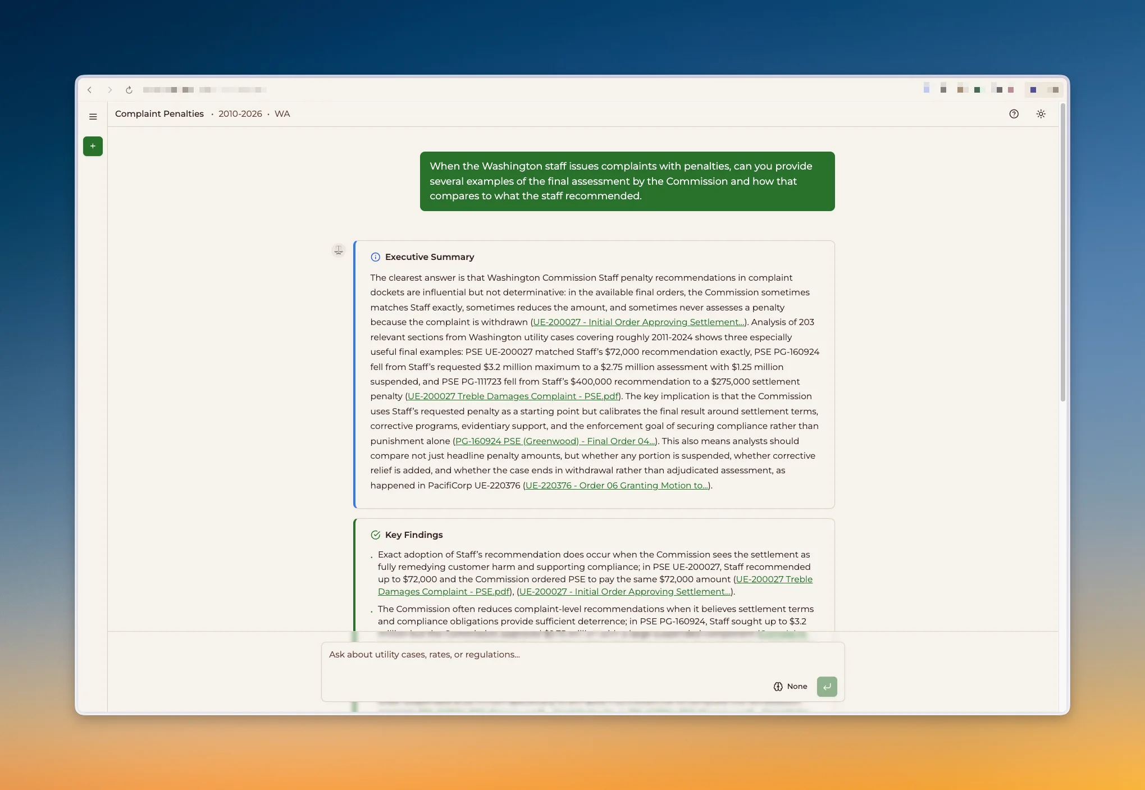Click the WA filter label in header
Viewport: 1145px width, 790px height.
[x=282, y=113]
